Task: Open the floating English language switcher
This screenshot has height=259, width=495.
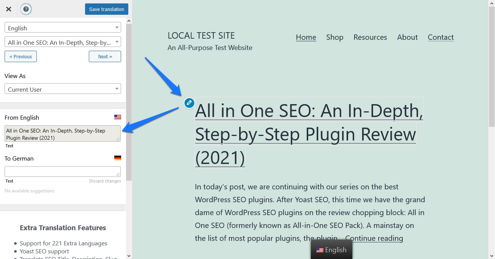Action: coord(331,250)
